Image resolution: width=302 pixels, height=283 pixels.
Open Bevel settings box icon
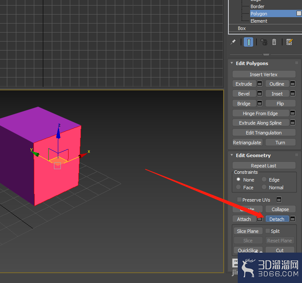260,94
